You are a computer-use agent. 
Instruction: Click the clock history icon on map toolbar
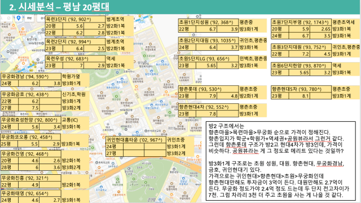9,18
